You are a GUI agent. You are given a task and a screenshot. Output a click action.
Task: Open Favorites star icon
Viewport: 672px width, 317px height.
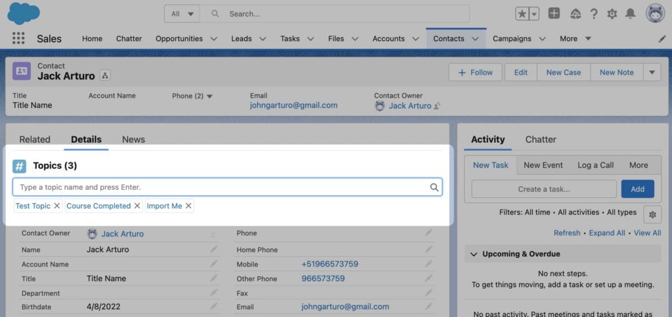(522, 14)
